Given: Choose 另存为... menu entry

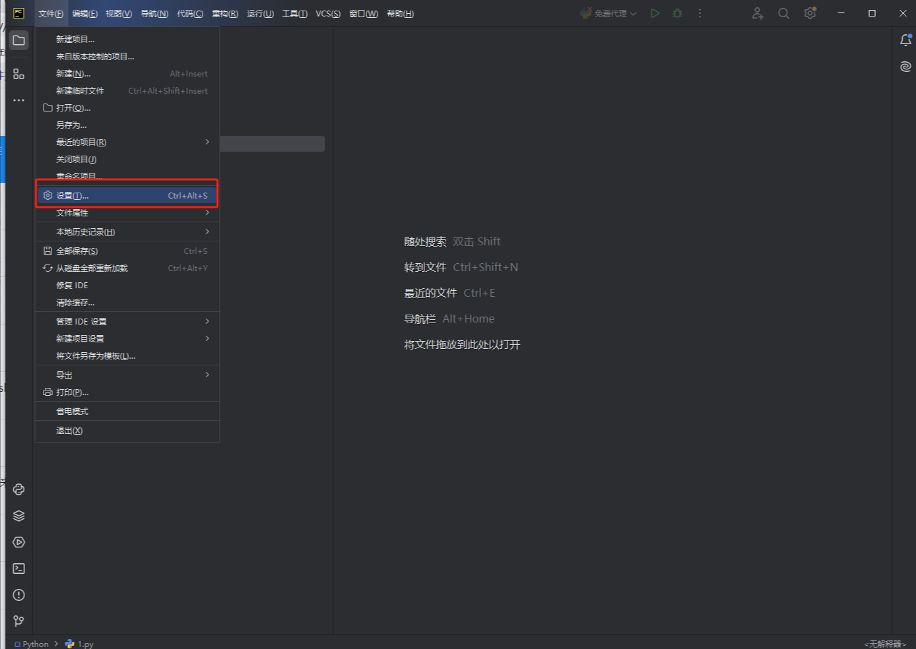Looking at the screenshot, I should [x=127, y=125].
